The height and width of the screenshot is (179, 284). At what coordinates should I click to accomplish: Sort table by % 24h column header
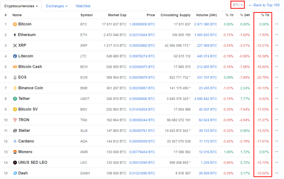pyautogui.click(x=245, y=15)
